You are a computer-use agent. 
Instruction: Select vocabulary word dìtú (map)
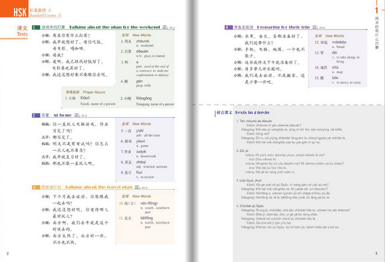tap(335, 67)
